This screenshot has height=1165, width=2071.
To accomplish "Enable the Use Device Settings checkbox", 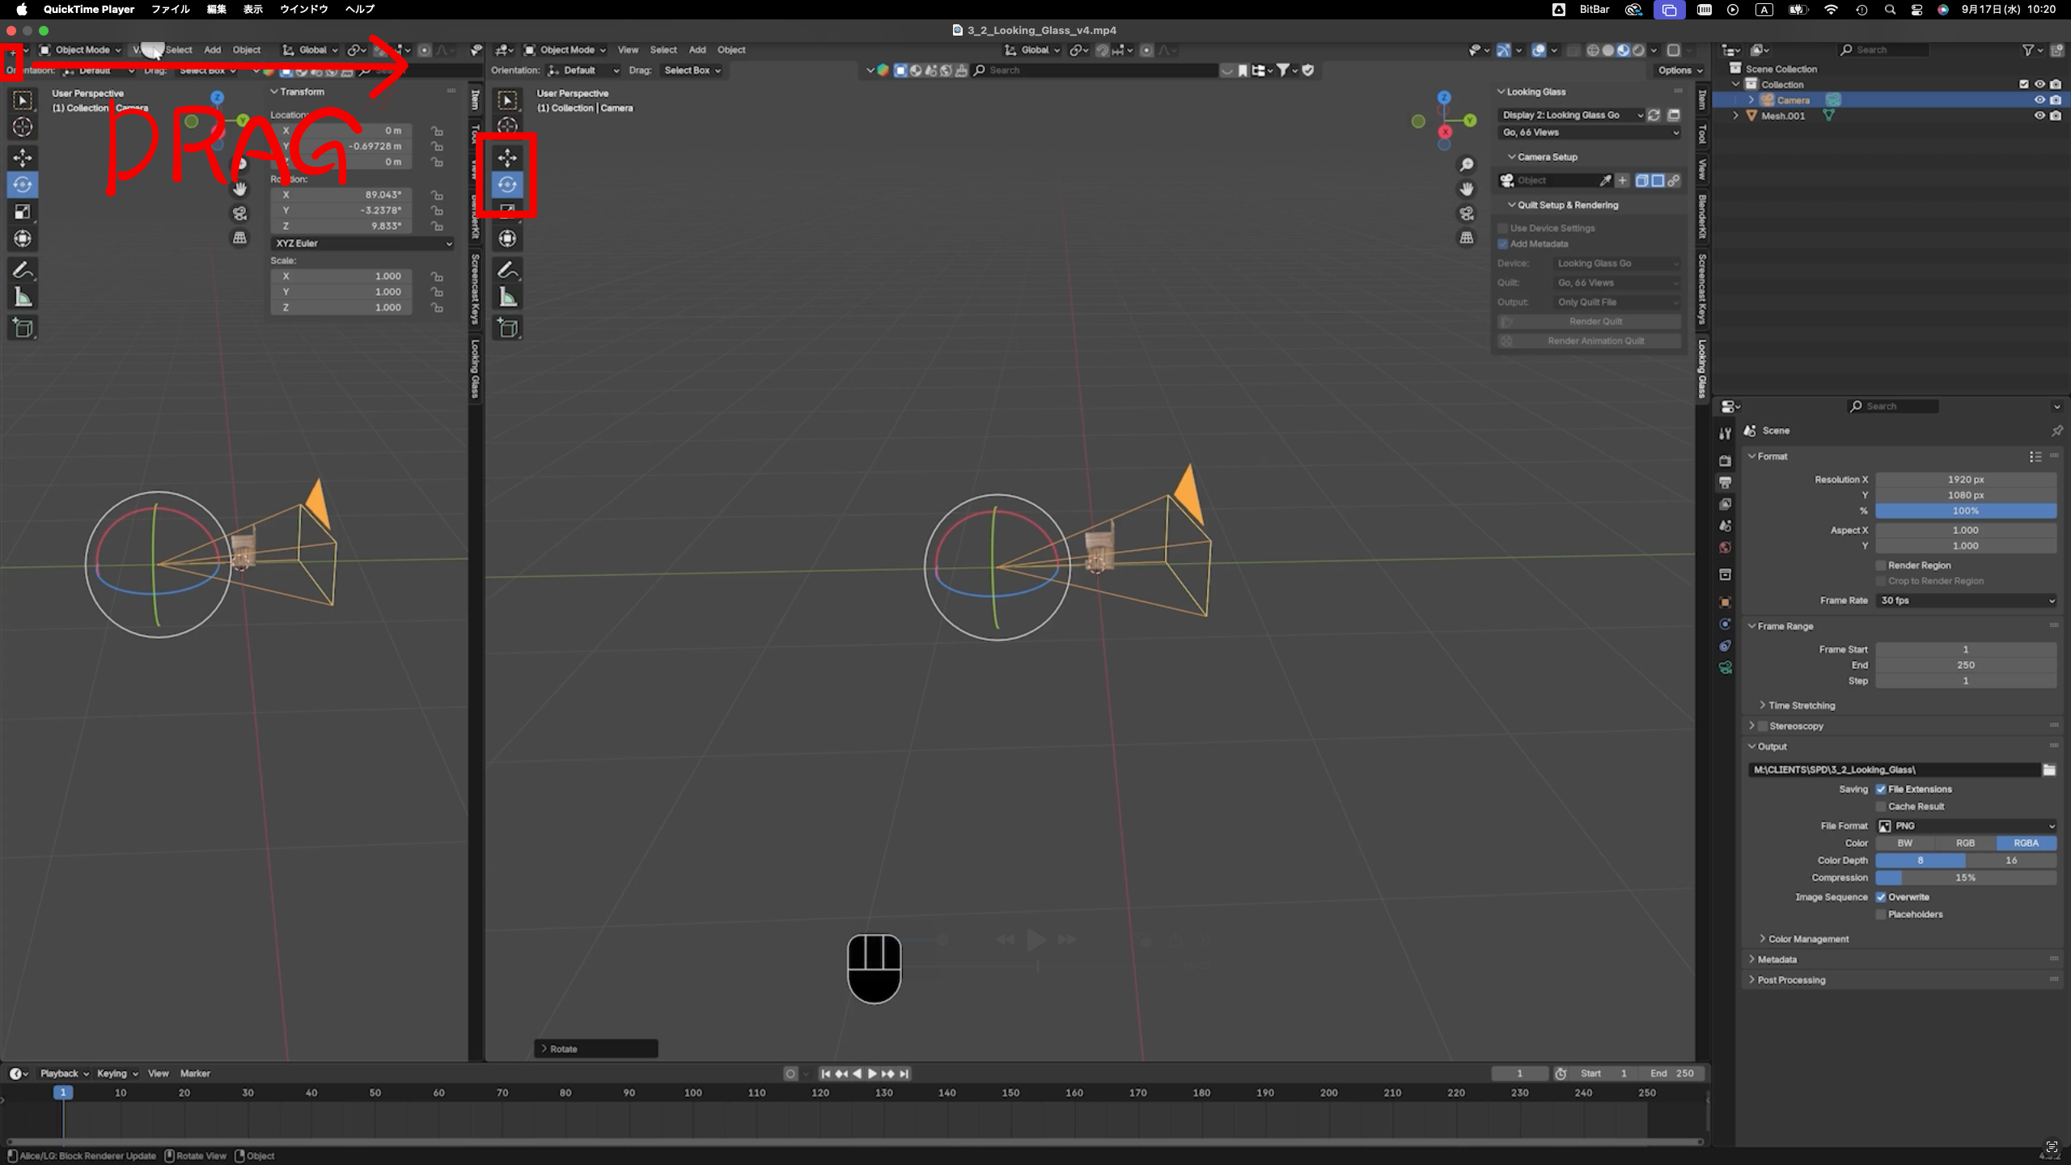I will [x=1504, y=228].
